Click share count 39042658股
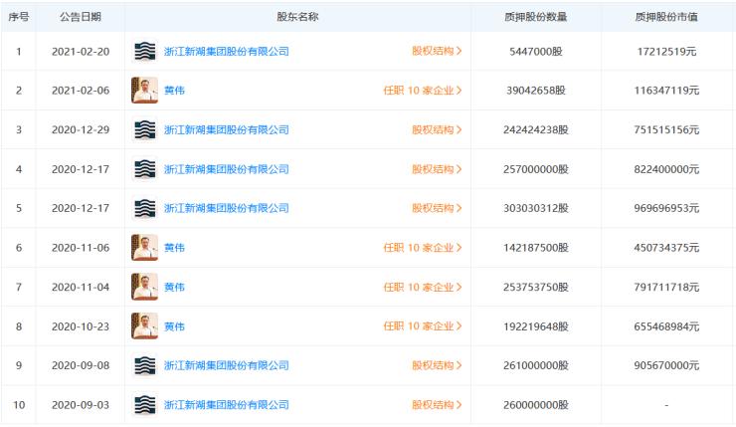The width and height of the screenshot is (736, 427). point(535,91)
